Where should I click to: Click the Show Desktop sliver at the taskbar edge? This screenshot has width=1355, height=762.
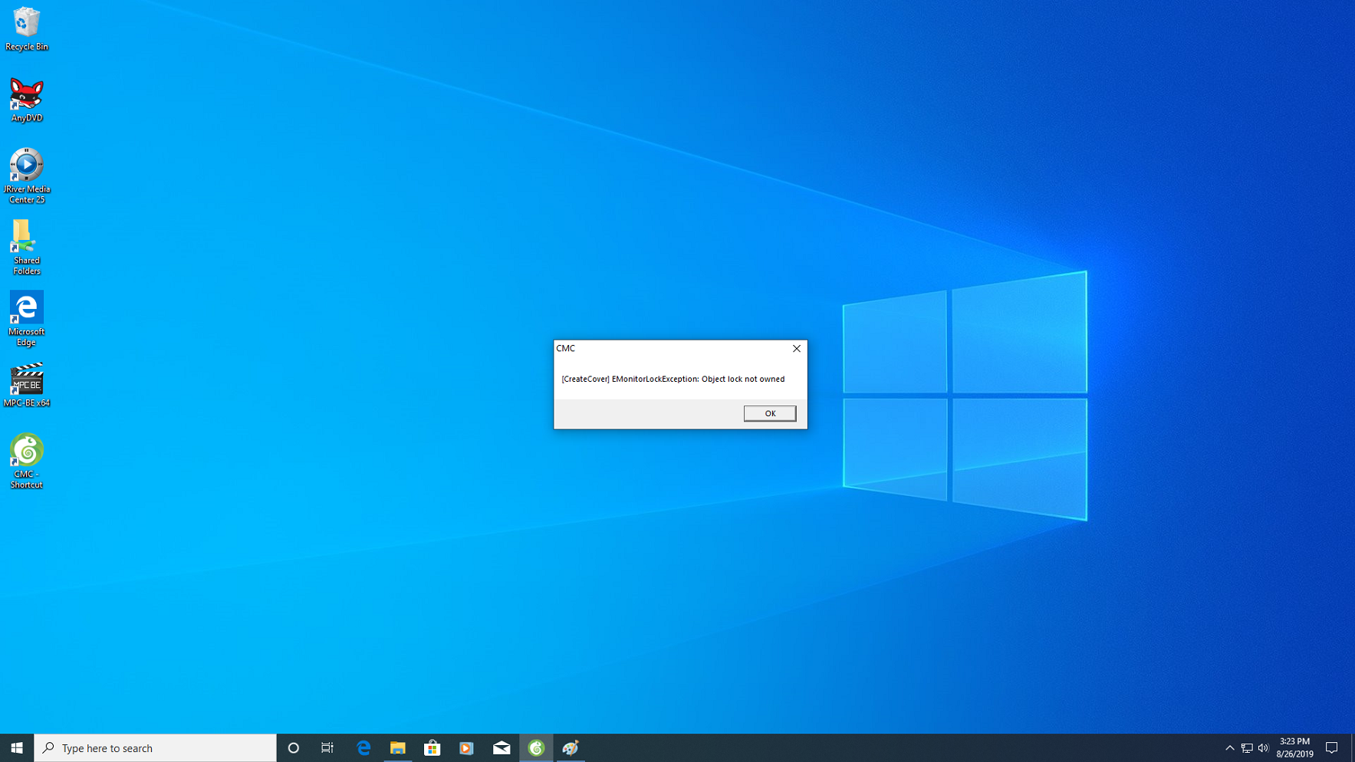pyautogui.click(x=1353, y=748)
